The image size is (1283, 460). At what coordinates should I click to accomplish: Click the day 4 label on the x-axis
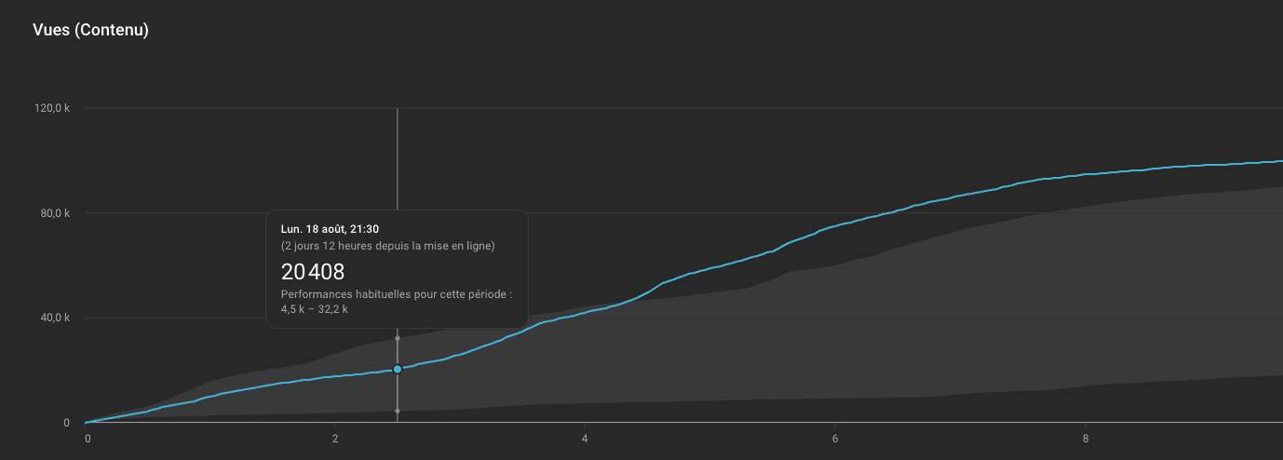(585, 439)
